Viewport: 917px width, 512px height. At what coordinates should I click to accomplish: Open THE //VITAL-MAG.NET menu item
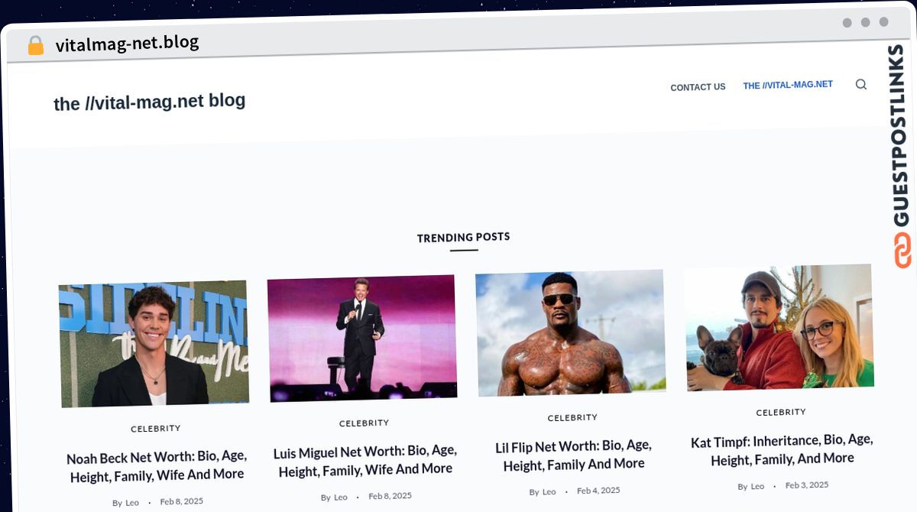pos(788,85)
